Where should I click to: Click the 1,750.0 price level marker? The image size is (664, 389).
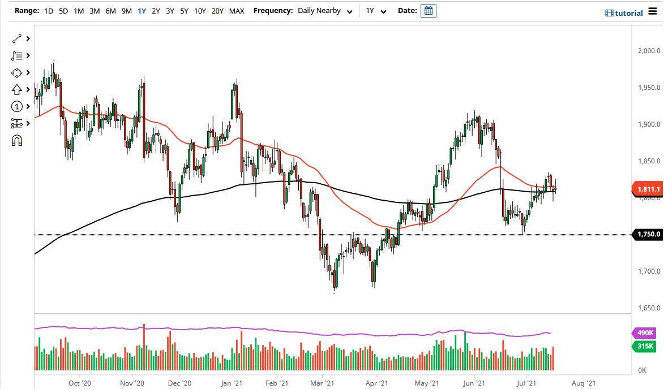point(647,234)
